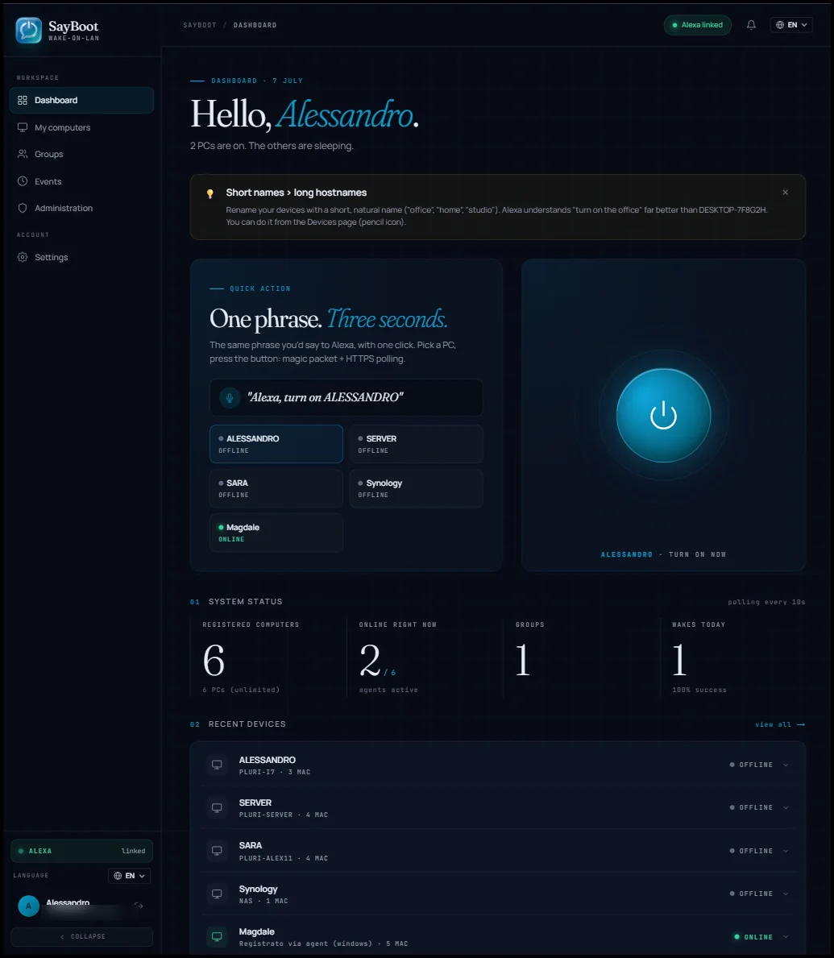The image size is (834, 958).
Task: Click the Groups people icon
Action: coord(23,154)
